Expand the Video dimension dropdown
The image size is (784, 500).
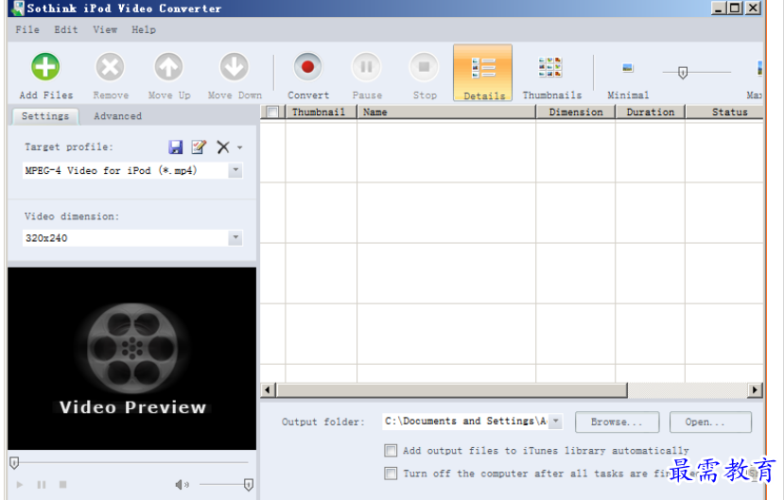point(235,238)
